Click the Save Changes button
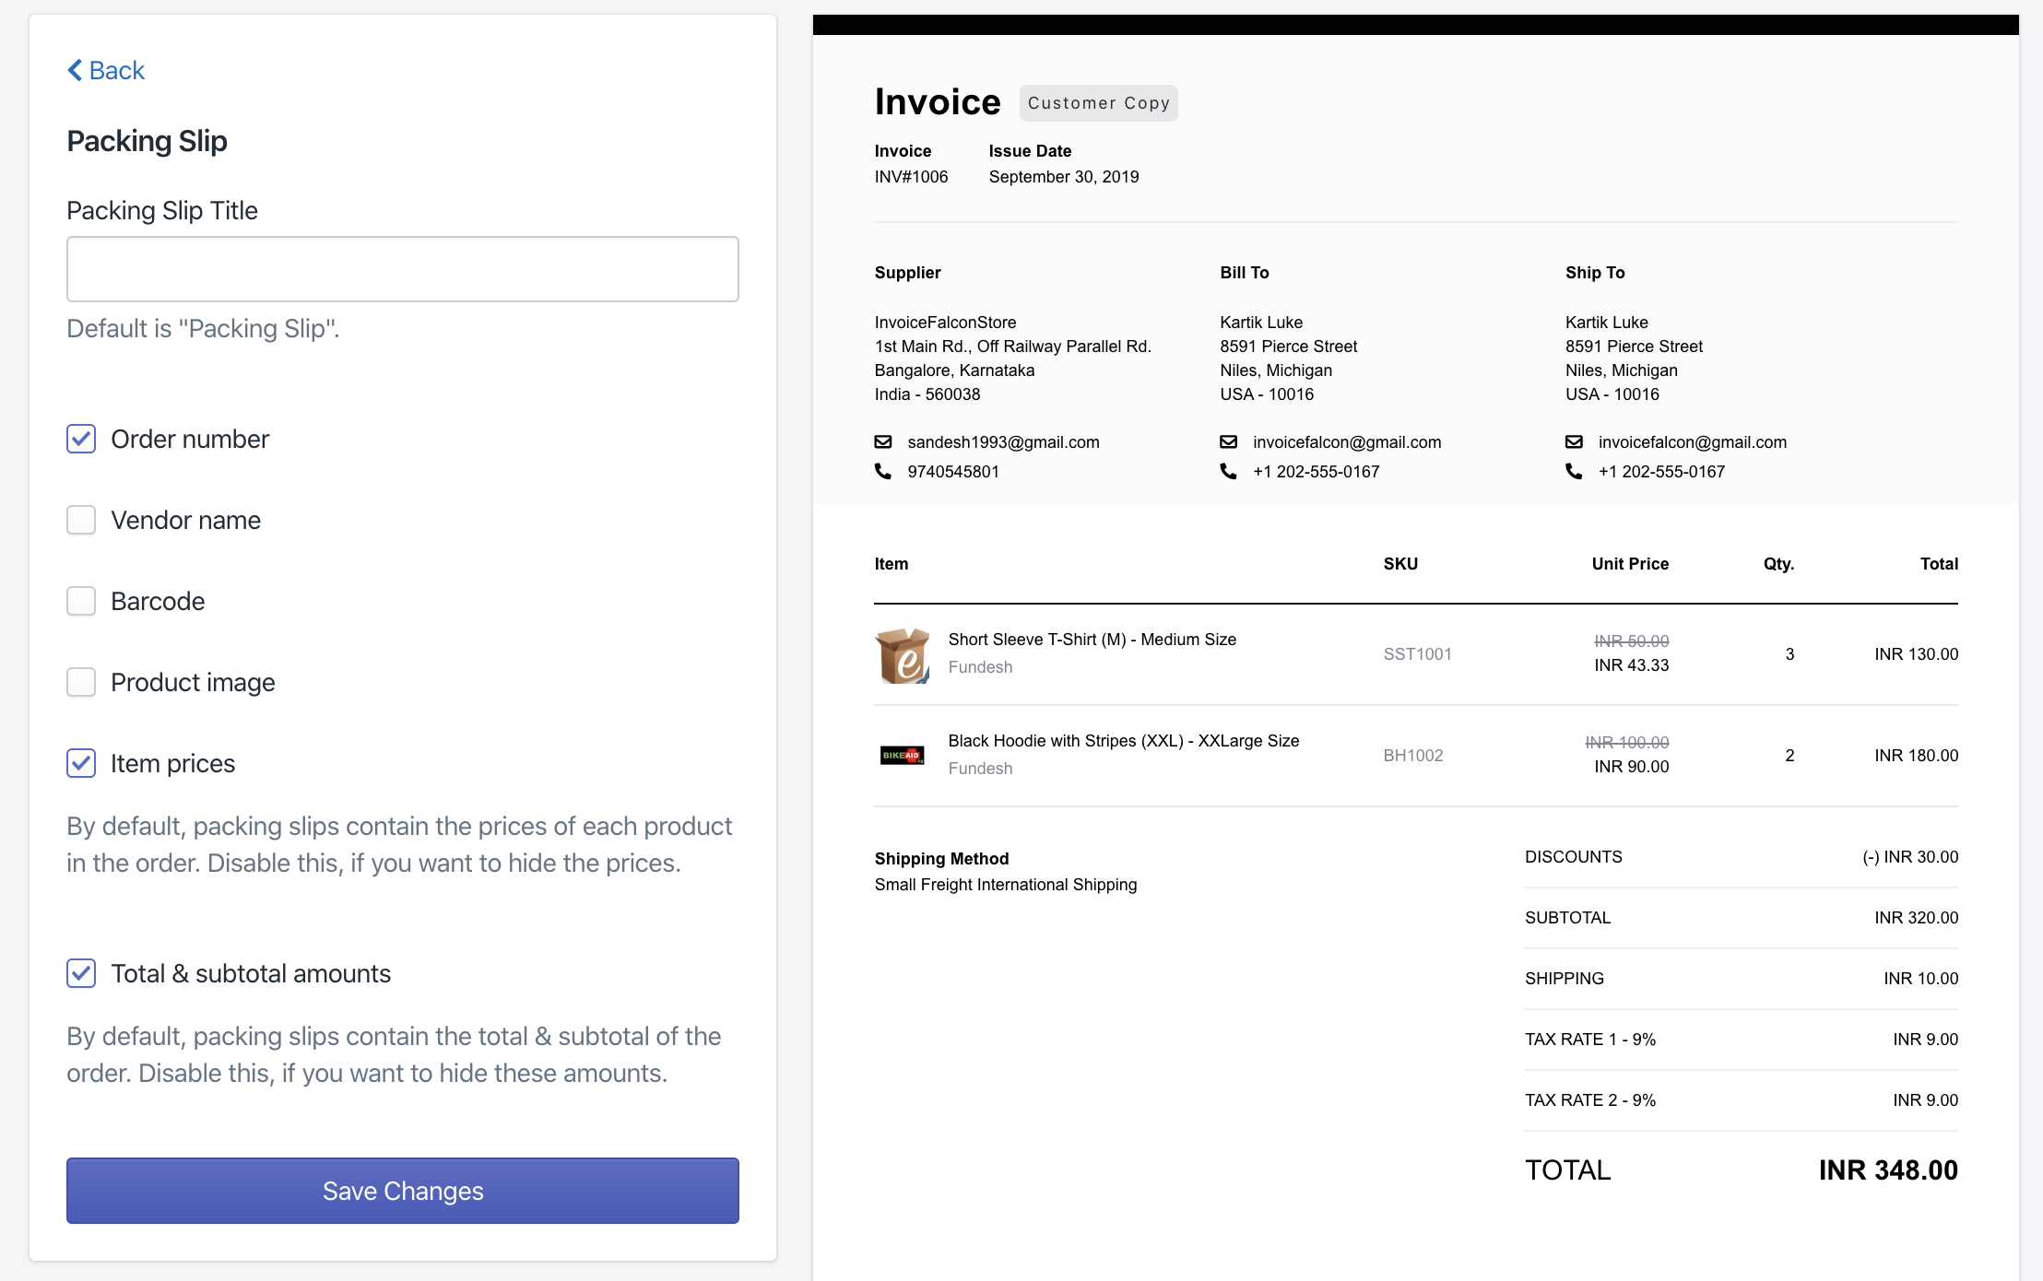The image size is (2043, 1281). (x=403, y=1191)
